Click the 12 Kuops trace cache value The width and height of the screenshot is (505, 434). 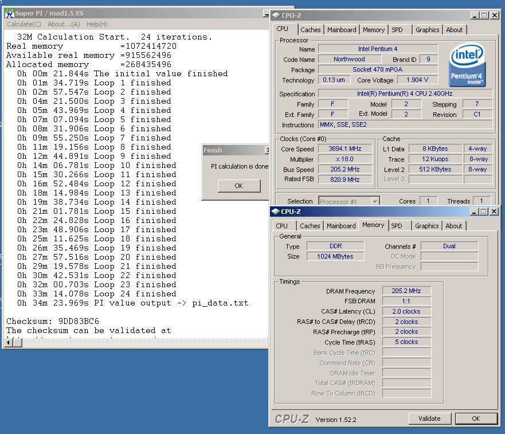(436, 159)
